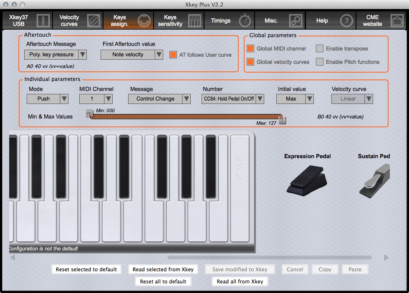Select the Sustain Pedal icon

pos(374,179)
